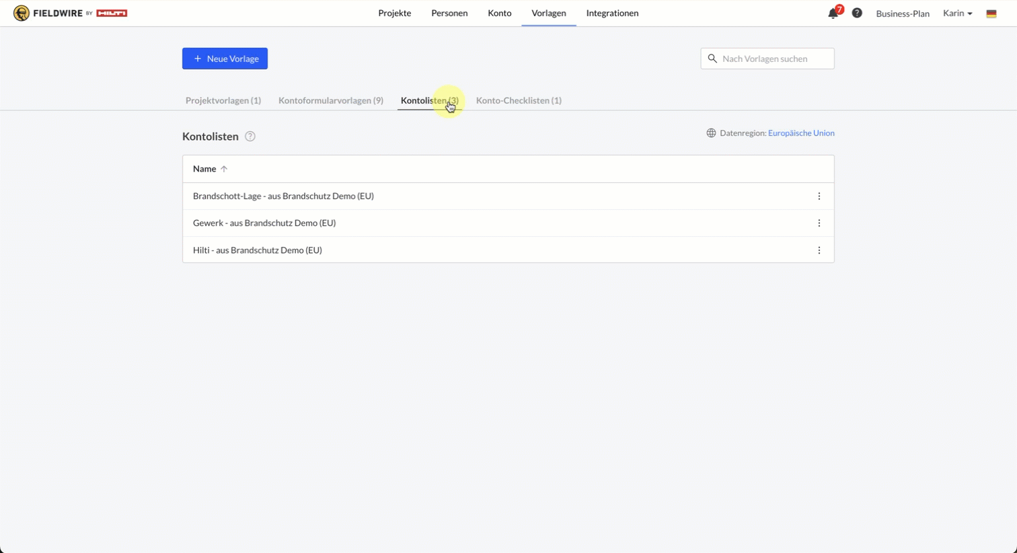Go to the Konto menu
This screenshot has width=1017, height=553.
pyautogui.click(x=499, y=13)
